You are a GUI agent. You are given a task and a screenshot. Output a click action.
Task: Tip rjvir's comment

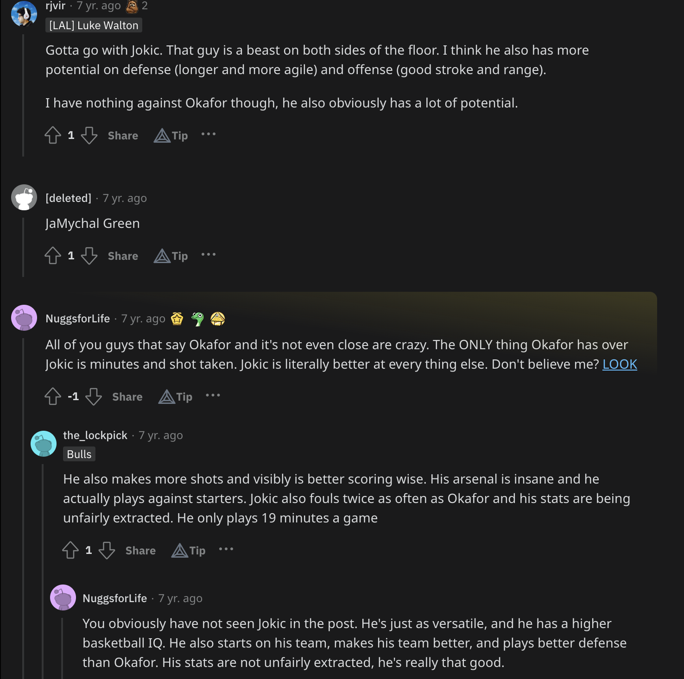coord(171,135)
